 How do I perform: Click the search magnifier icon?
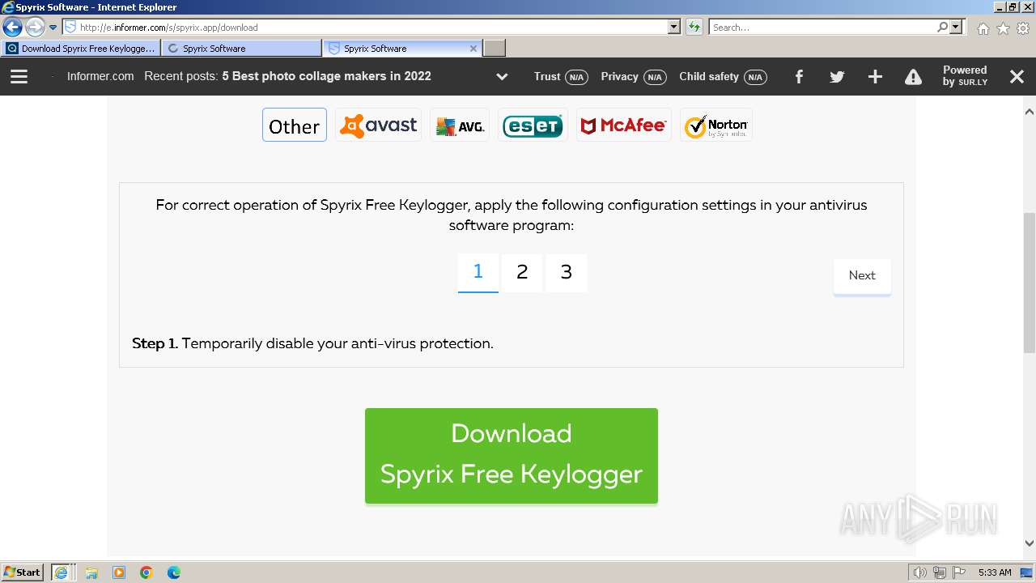[x=943, y=27]
